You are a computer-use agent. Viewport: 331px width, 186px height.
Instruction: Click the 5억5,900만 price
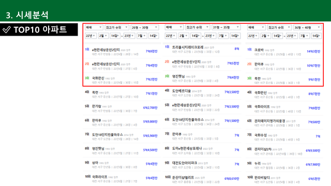click(x=151, y=135)
